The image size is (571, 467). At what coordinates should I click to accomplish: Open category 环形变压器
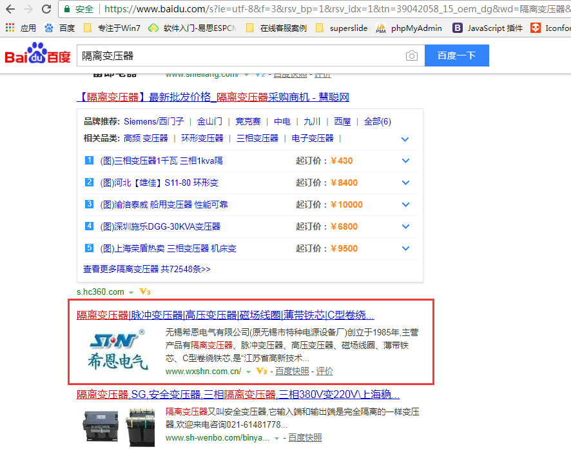(x=202, y=138)
